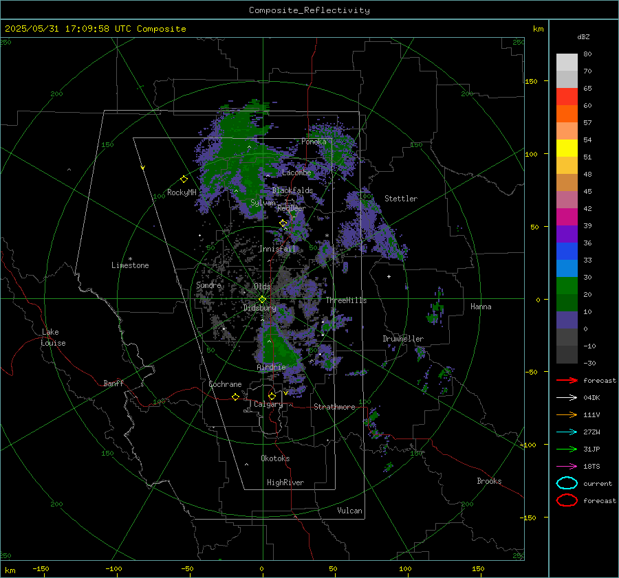Click the Drumheller label on map
This screenshot has height=578, width=619.
coord(403,339)
